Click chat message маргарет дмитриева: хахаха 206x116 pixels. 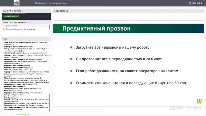[17, 65]
